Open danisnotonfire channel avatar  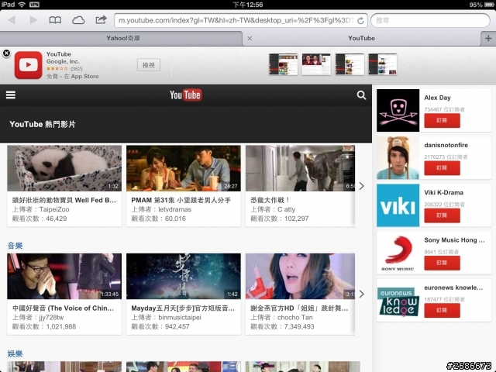398,158
